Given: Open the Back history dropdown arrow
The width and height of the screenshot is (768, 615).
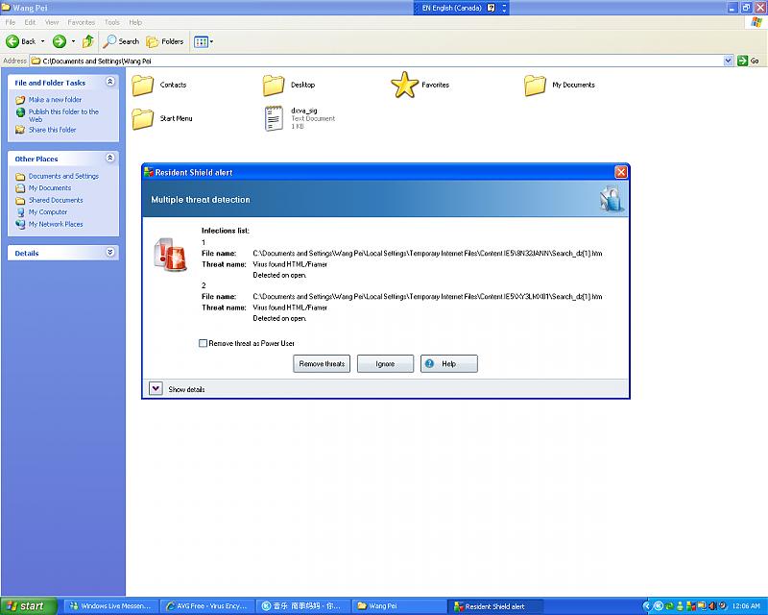Looking at the screenshot, I should point(42,41).
